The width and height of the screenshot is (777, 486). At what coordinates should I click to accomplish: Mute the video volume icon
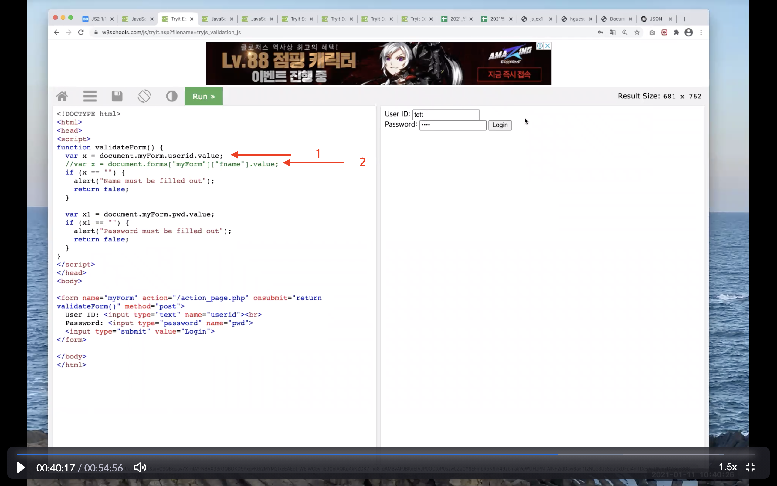point(140,467)
